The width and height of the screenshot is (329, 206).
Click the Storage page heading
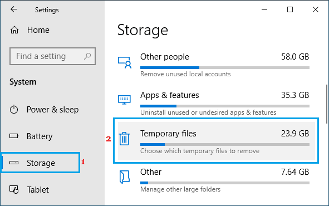[143, 30]
